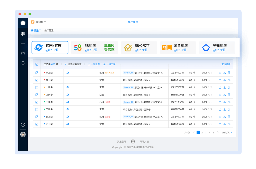This screenshot has width=256, height=169.
Task: Click the 取消选择 link
Action: click(x=226, y=64)
